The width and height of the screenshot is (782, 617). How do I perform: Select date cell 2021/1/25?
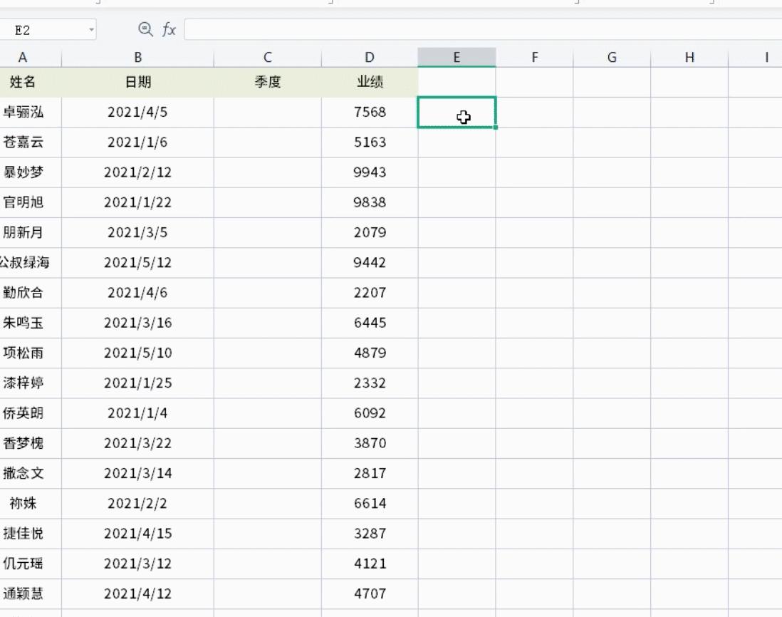click(x=137, y=383)
